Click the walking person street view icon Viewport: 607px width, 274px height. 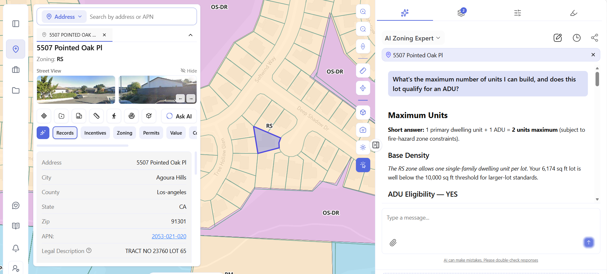point(114,116)
